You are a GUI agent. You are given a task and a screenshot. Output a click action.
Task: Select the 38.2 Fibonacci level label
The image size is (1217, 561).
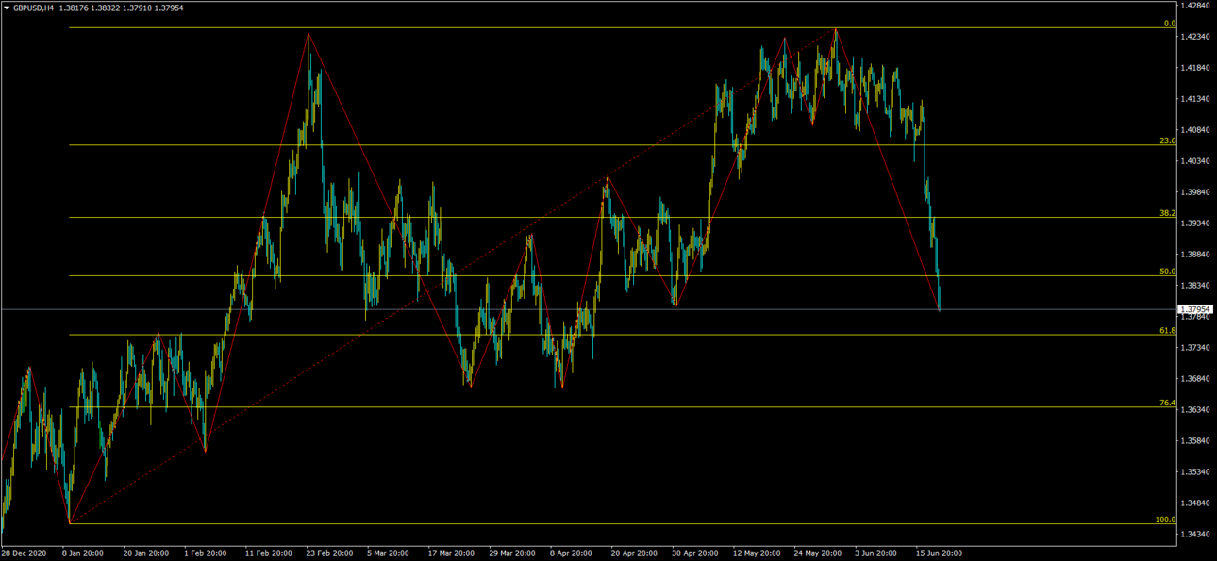point(1168,213)
